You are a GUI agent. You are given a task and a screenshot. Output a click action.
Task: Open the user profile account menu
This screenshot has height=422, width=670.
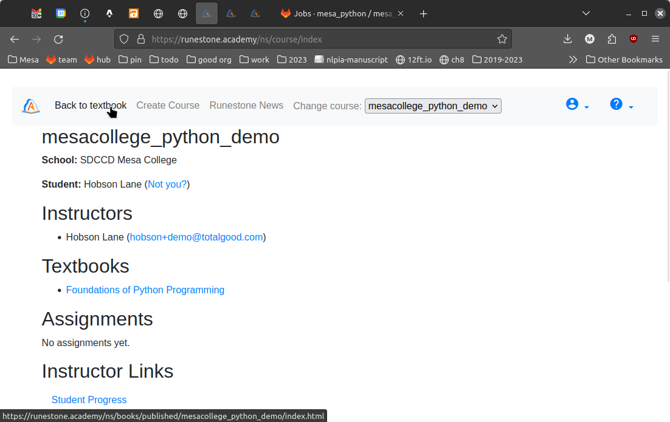coord(577,105)
